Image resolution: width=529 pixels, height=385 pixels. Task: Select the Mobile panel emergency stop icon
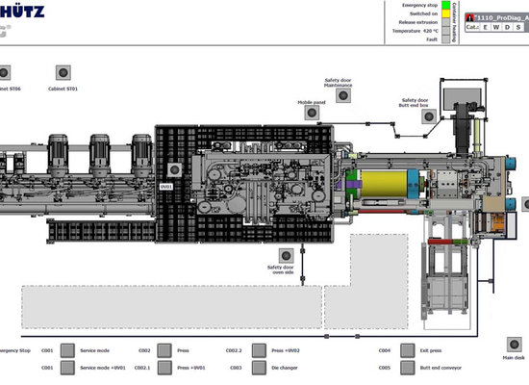(x=312, y=113)
